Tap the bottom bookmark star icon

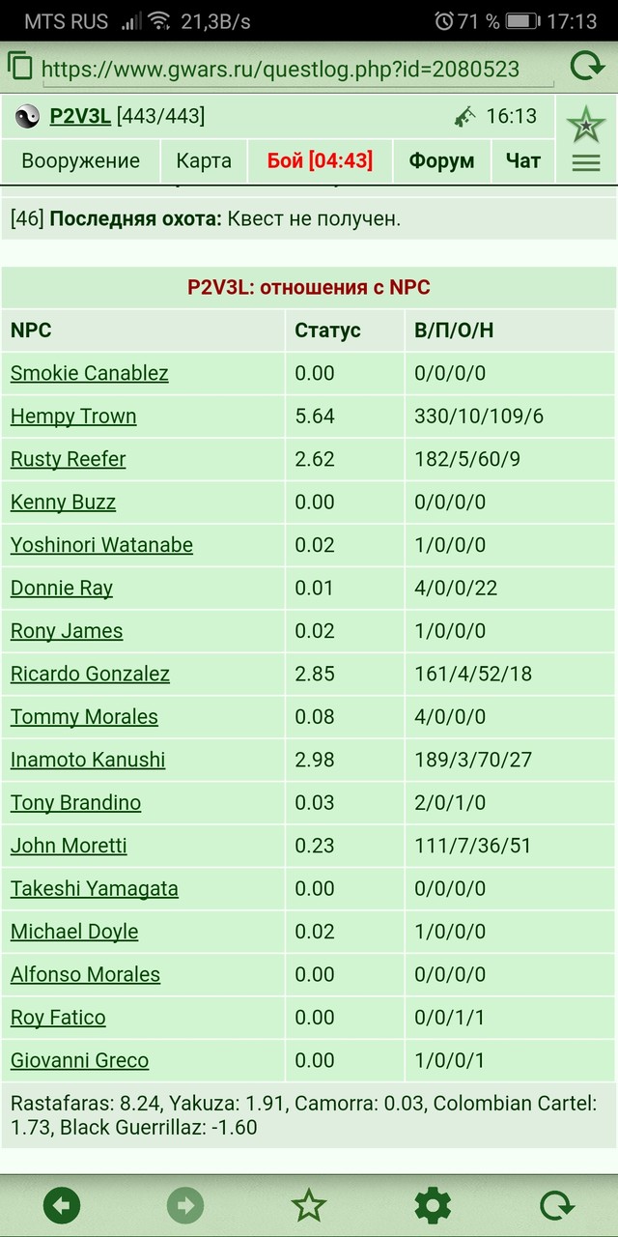pos(309,1206)
